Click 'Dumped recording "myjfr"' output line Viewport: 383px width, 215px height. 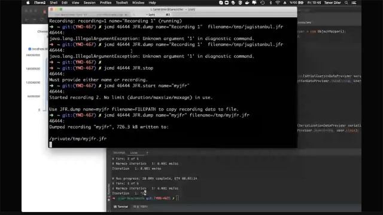[x=109, y=127]
